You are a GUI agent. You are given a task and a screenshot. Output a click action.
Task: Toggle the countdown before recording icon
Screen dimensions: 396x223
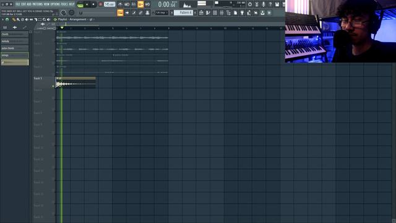pos(134,4)
